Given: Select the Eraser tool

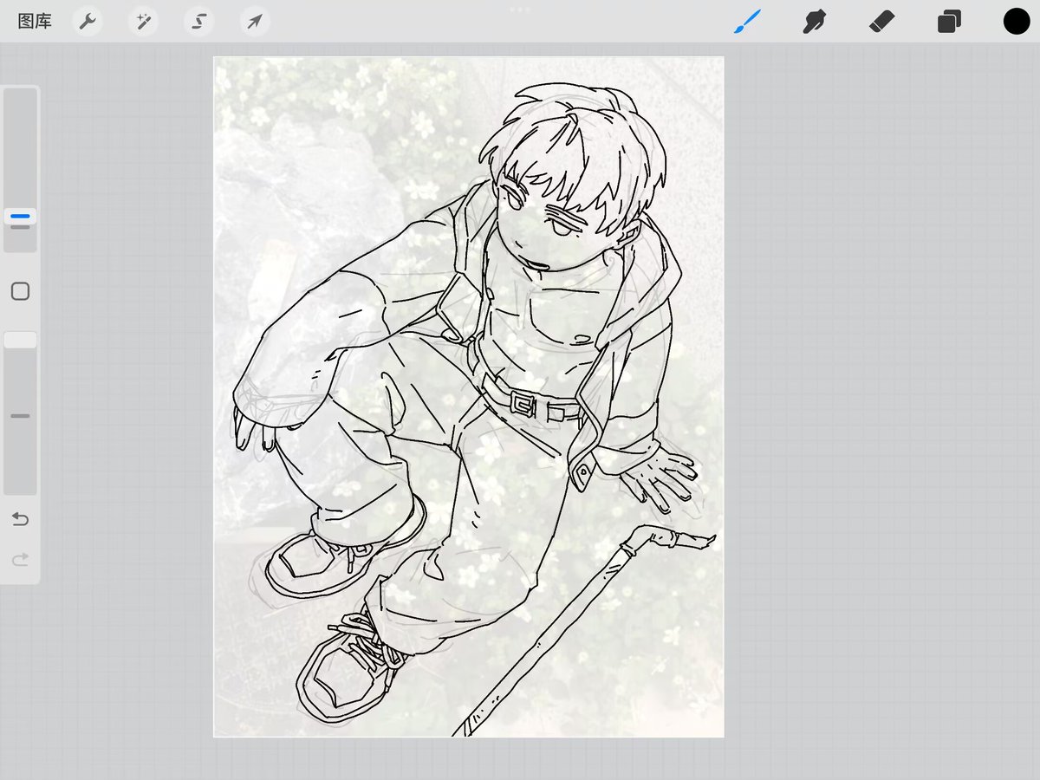Looking at the screenshot, I should tap(881, 21).
